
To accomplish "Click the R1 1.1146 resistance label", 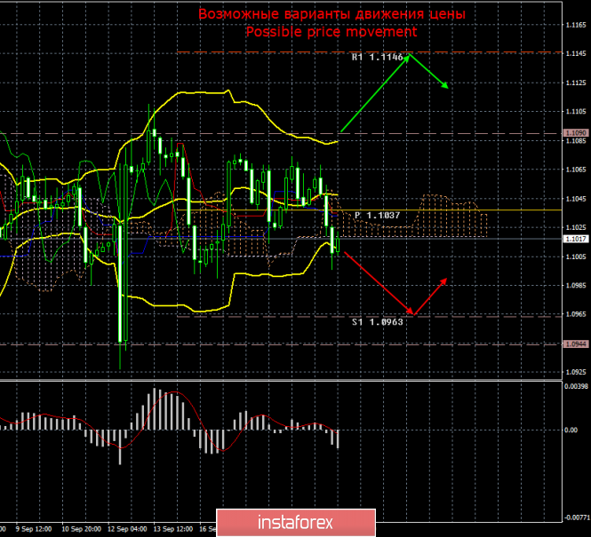I will click(377, 57).
